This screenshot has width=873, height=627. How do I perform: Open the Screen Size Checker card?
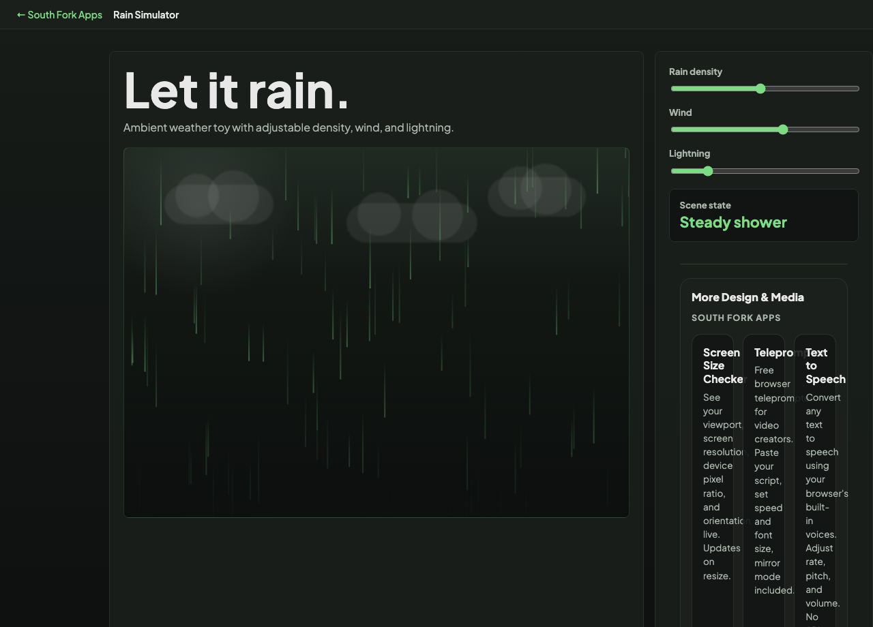coord(713,480)
